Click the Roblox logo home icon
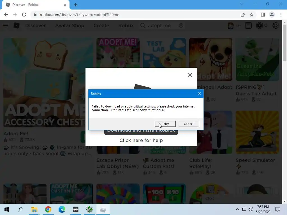 click(x=17, y=25)
